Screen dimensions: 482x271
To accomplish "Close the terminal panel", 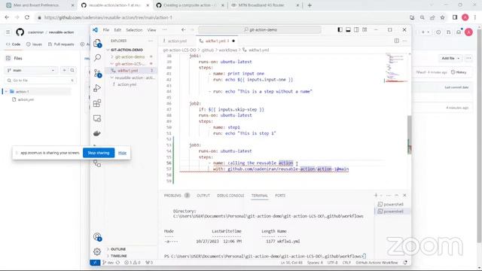I will coord(405,196).
